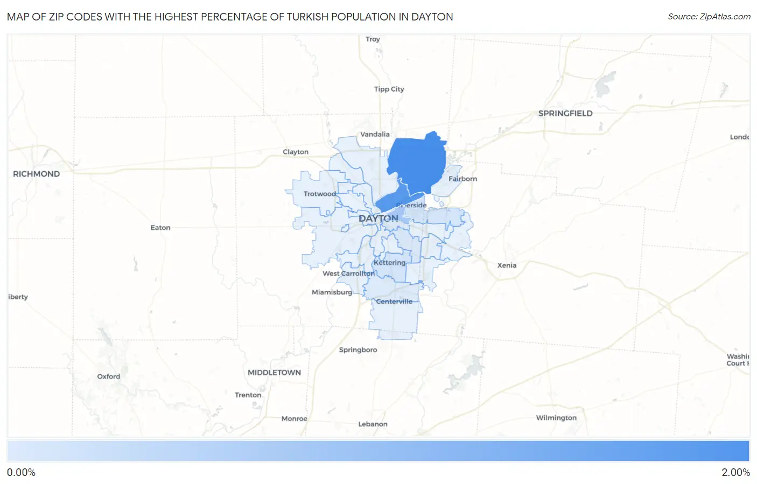The image size is (757, 484).
Task: Click the Xenia town label
Action: pos(507,265)
